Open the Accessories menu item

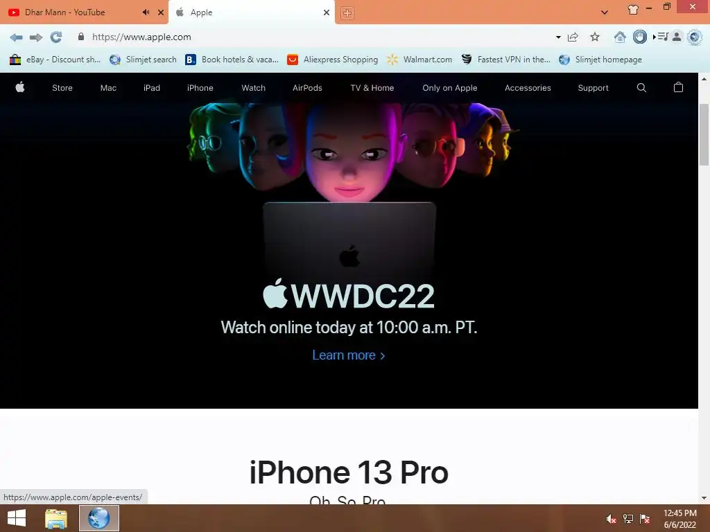pos(528,88)
